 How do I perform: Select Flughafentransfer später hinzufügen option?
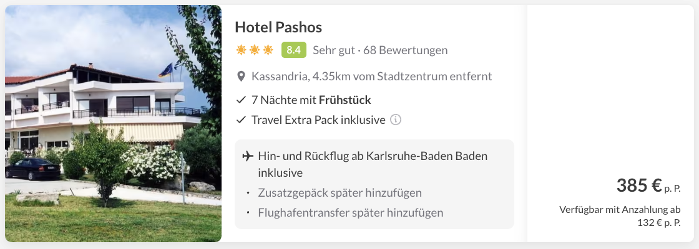pos(350,212)
